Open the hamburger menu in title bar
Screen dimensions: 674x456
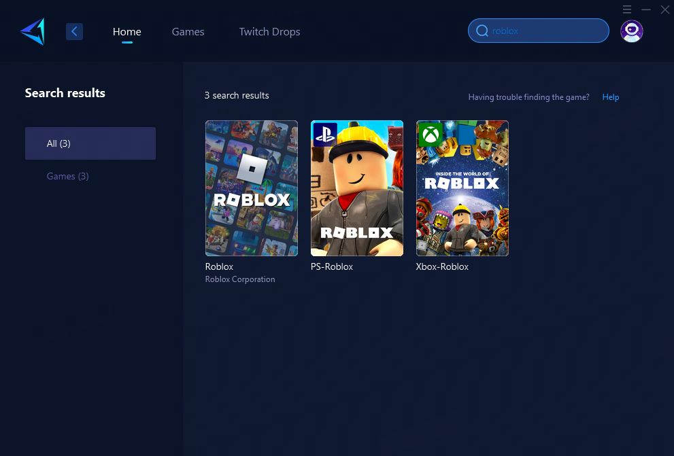coord(627,9)
